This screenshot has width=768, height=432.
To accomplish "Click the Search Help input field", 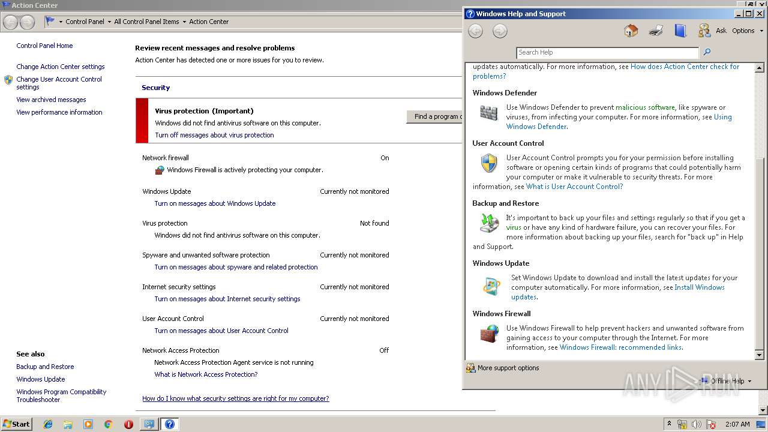I will pyautogui.click(x=607, y=52).
